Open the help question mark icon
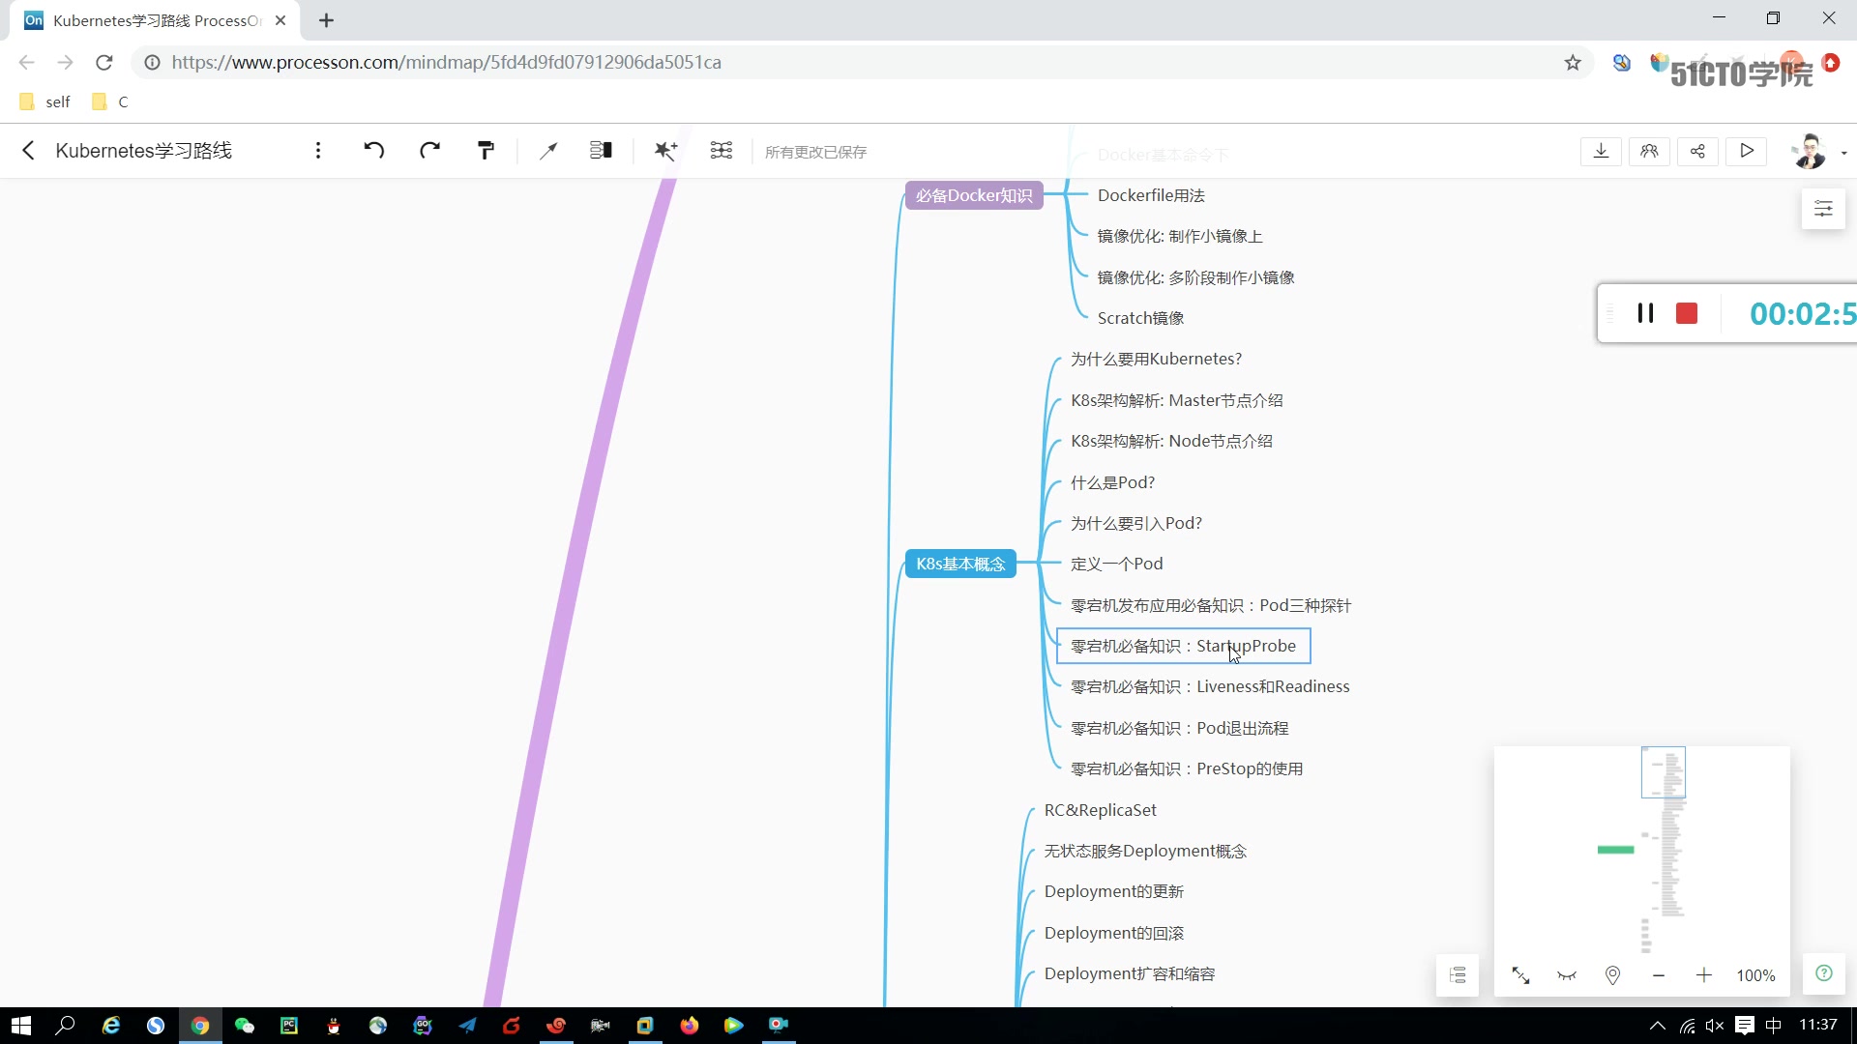This screenshot has width=1857, height=1044. pyautogui.click(x=1824, y=973)
